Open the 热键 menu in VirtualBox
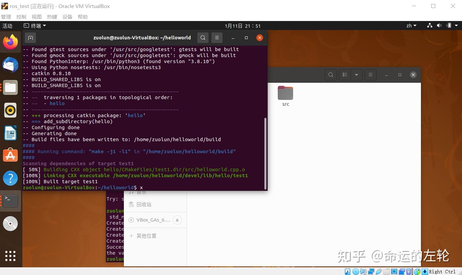The width and height of the screenshot is (462, 275). (x=52, y=17)
